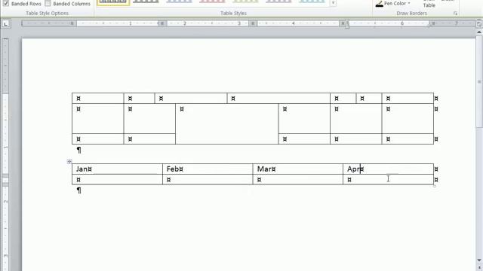
Task: Click the "Feb" table cell
Action: pyautogui.click(x=208, y=169)
